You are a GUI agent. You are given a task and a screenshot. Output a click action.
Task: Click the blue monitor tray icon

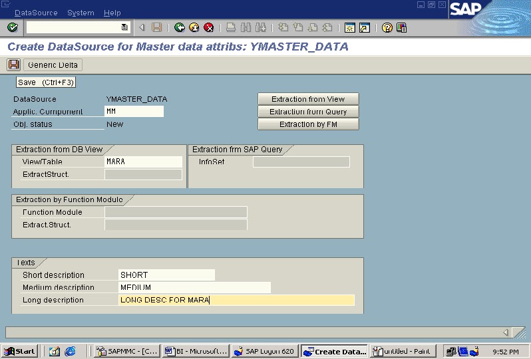(462, 352)
